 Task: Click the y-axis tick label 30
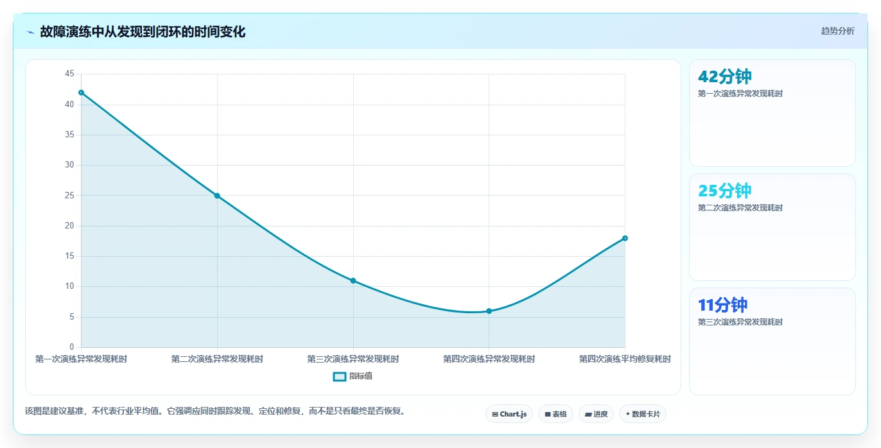69,165
